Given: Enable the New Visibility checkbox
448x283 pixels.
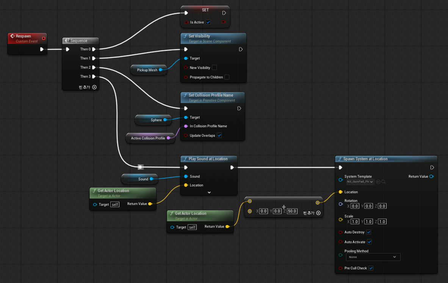Looking at the screenshot, I should (214, 67).
